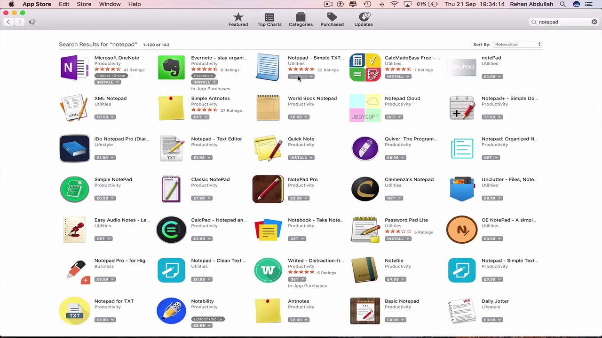Image resolution: width=602 pixels, height=338 pixels.
Task: Expand price arrow for Quiver £9.99
Action: (x=403, y=158)
